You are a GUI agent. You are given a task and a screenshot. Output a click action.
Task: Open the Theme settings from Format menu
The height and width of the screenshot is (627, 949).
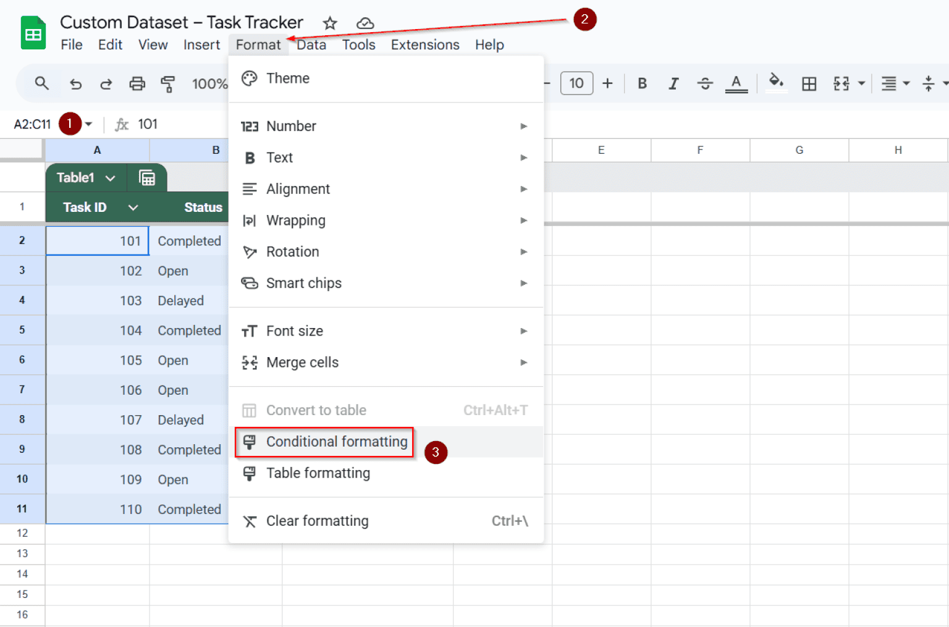coord(288,78)
